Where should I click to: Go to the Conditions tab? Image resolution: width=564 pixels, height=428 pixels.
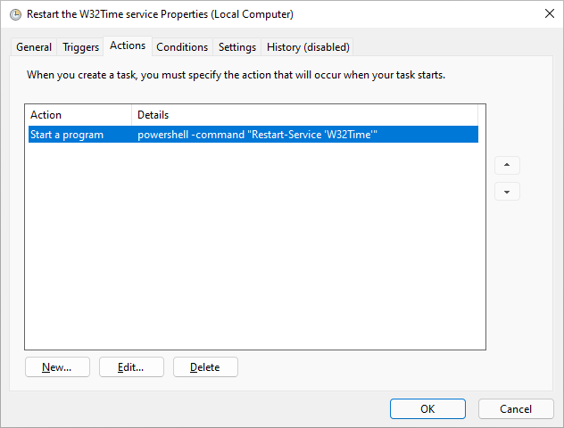182,47
